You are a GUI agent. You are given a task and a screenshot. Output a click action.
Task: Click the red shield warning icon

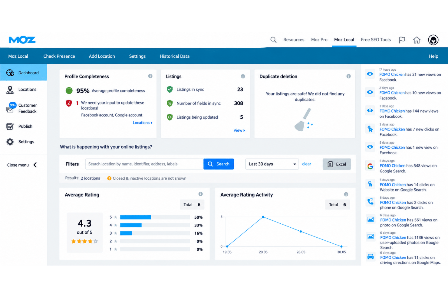point(69,103)
